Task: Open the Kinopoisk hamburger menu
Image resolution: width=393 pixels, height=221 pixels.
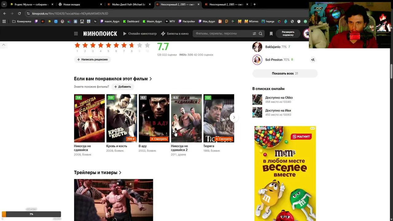Action: [76, 33]
